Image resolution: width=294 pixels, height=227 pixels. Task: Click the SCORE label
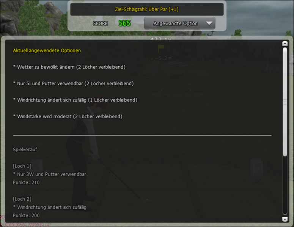[100, 23]
